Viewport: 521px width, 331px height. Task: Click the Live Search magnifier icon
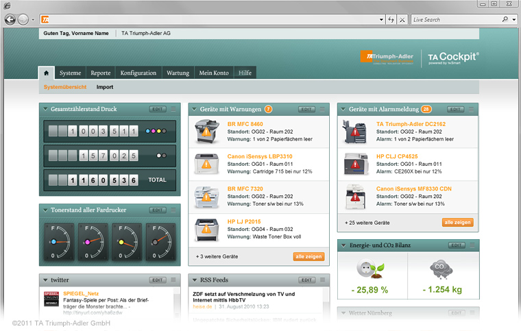(x=505, y=19)
